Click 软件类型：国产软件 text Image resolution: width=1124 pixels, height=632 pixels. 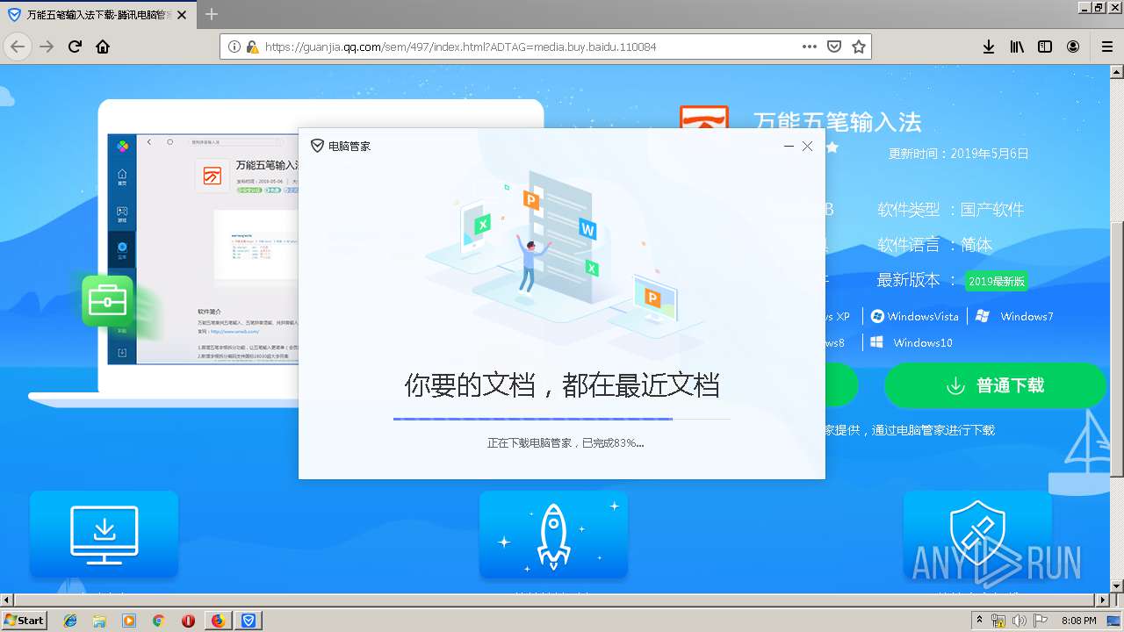pos(951,210)
